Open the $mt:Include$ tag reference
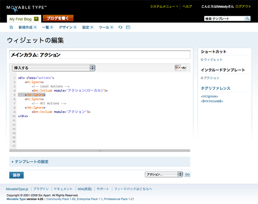 (x=212, y=101)
